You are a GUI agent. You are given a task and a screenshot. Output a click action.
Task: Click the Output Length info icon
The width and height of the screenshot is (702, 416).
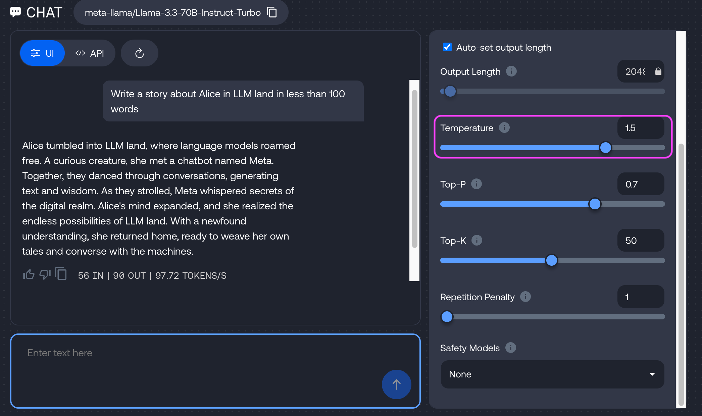511,71
